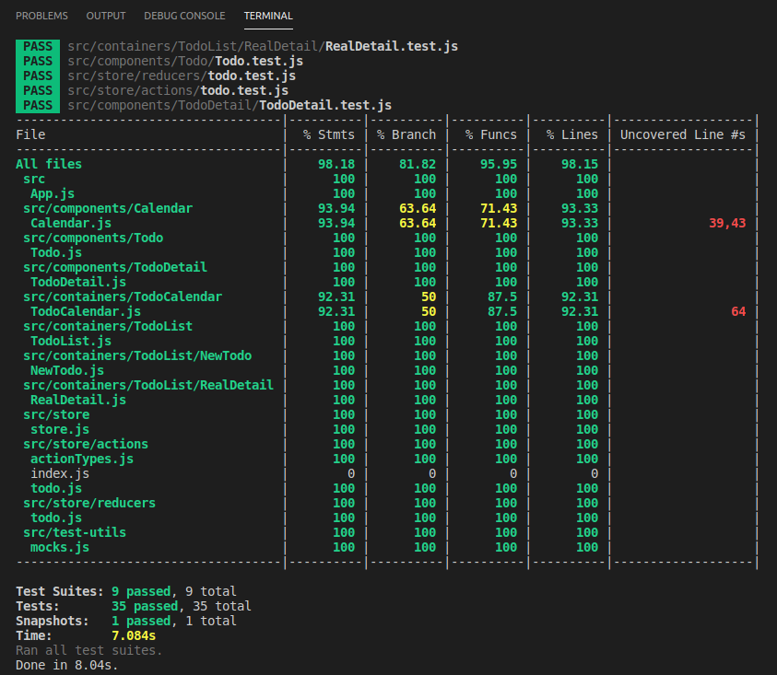This screenshot has height=675, width=777.
Task: Click the src/test-utils row label
Action: click(75, 533)
